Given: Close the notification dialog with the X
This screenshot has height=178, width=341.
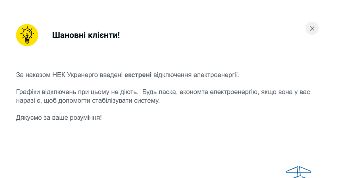Looking at the screenshot, I should point(312,28).
